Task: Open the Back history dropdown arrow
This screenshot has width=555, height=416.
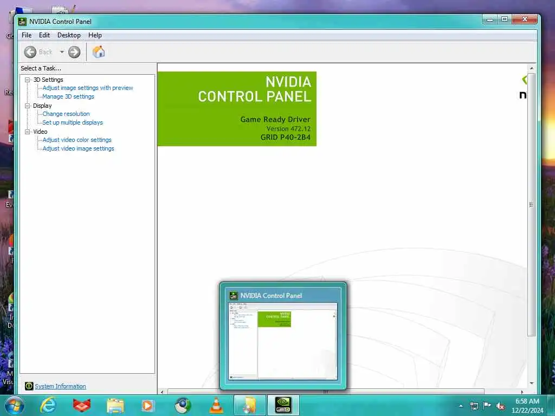Action: click(62, 52)
